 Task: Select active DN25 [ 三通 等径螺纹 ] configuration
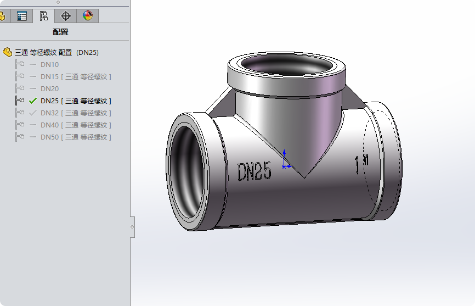tap(76, 101)
